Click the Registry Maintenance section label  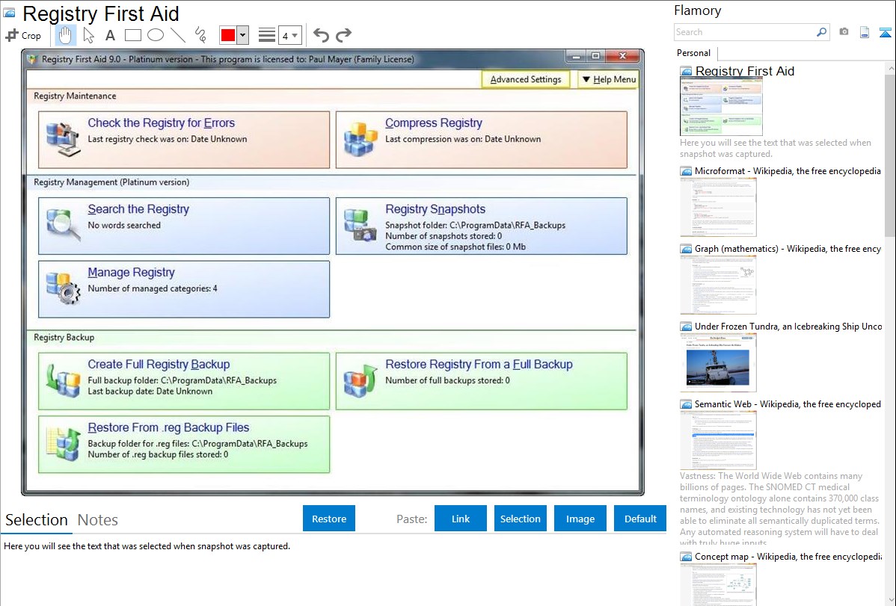(x=75, y=96)
